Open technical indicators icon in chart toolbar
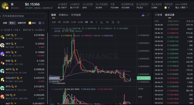 click(107, 22)
